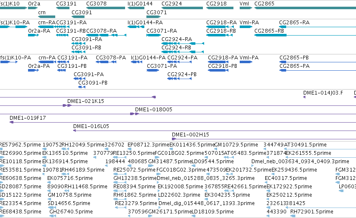The image size is (356, 218).
Task: Select the CG3191 gene label
Action: (66, 4)
